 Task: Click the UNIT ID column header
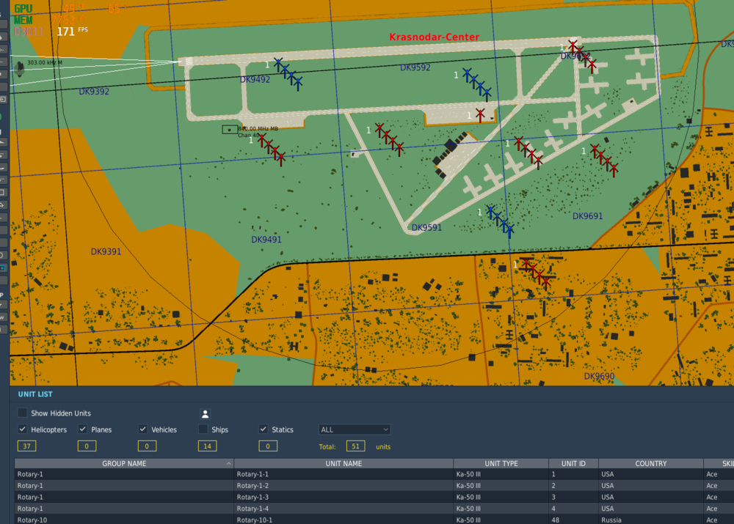(573, 464)
